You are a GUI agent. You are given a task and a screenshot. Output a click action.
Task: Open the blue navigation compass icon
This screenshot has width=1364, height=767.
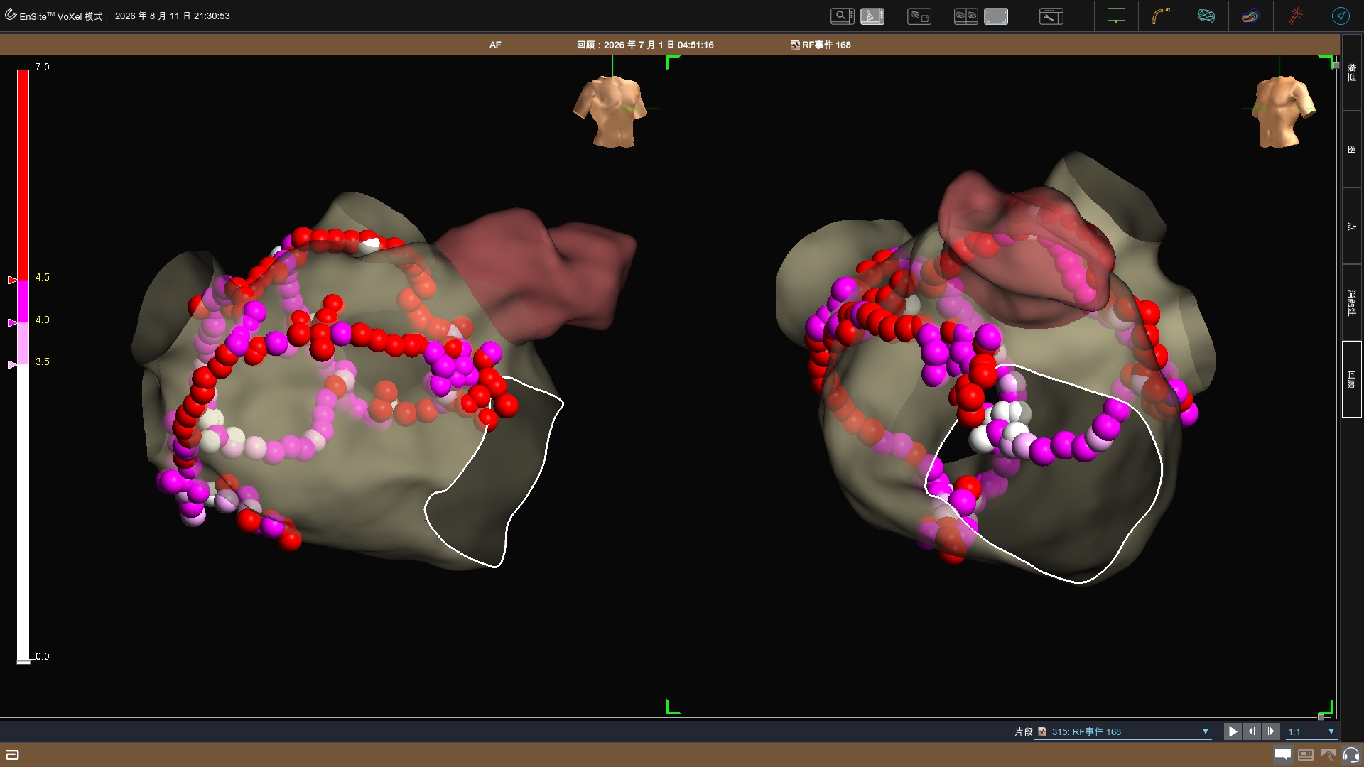click(x=1341, y=16)
